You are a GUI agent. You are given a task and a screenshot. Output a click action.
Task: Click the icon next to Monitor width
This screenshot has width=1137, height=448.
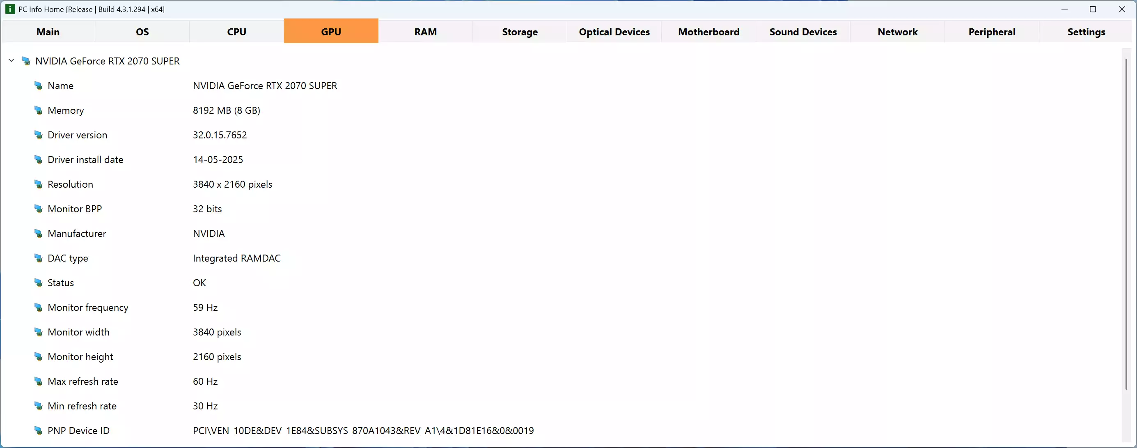coord(39,332)
